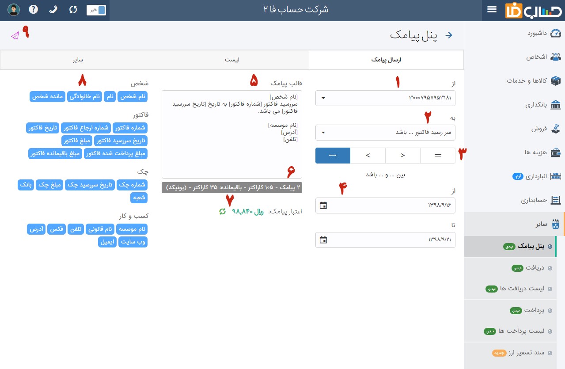565x369 pixels.
Task: Open calendar icon for the از date
Action: pos(323,205)
